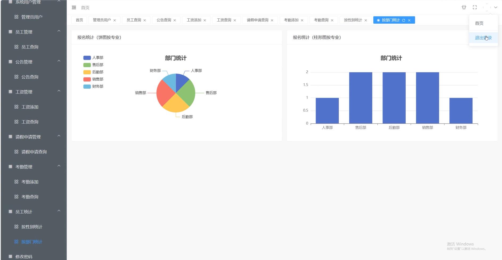
Task: Collapse the 员工管理 sidebar group
Action: (x=34, y=32)
